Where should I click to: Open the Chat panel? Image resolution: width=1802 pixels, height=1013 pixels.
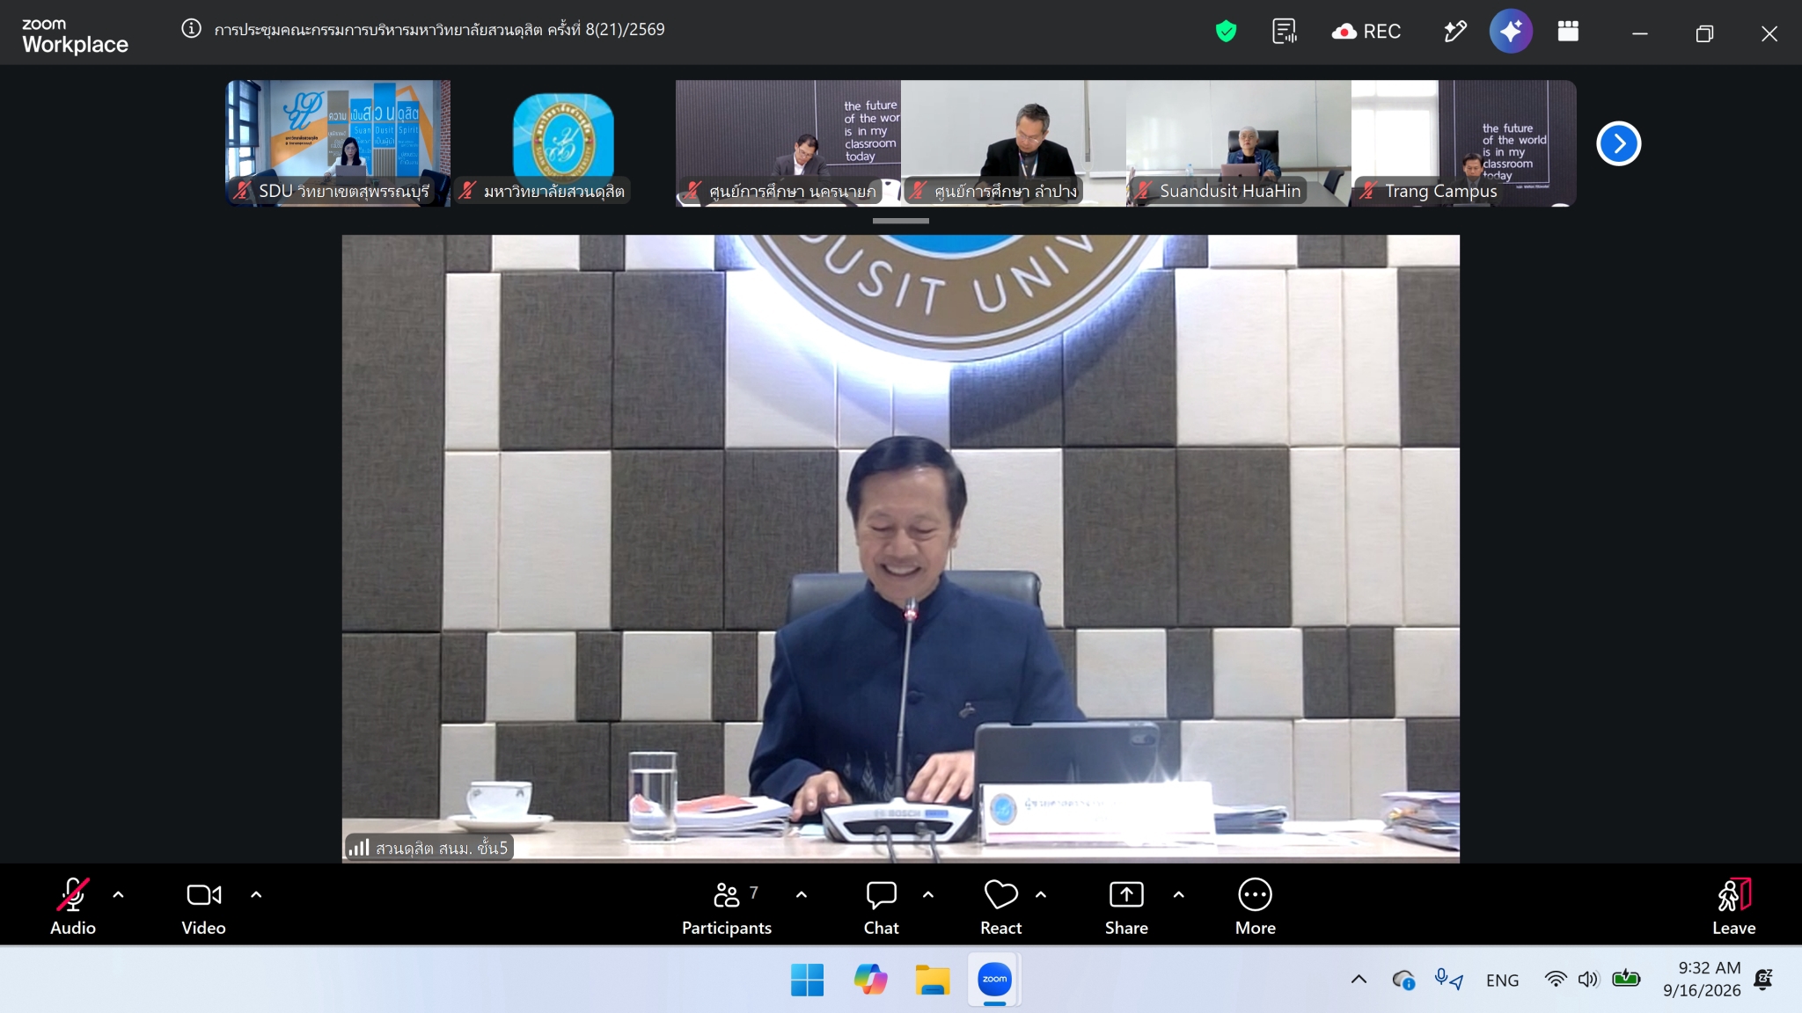click(881, 907)
